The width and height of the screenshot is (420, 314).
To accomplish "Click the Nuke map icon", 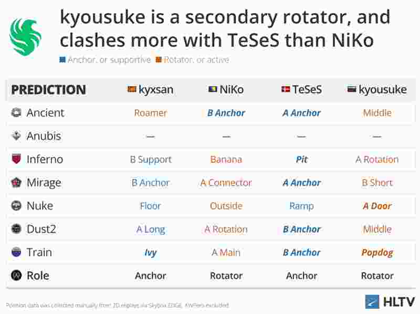I will pyautogui.click(x=16, y=206).
